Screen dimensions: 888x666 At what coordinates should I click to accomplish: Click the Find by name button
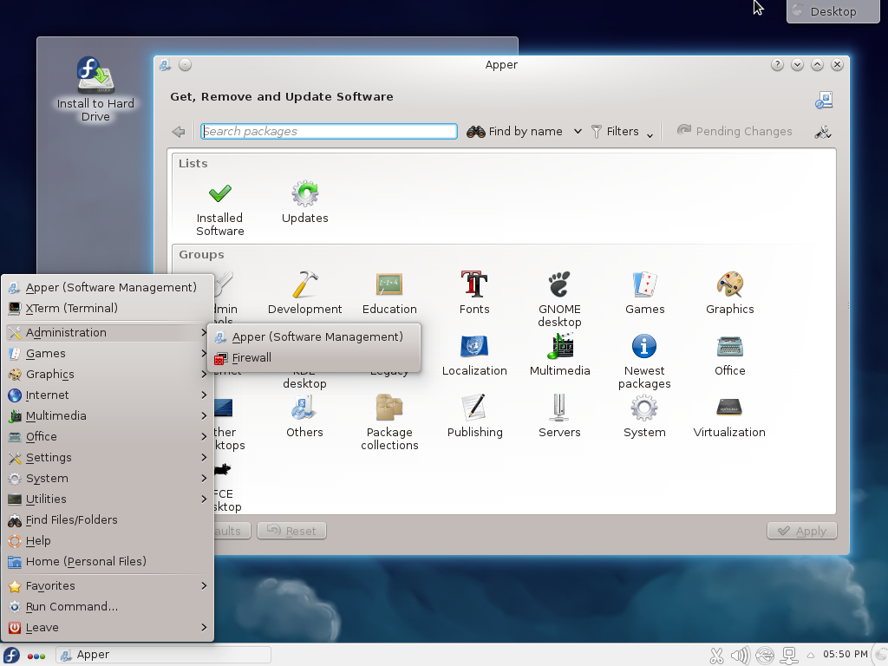tap(514, 132)
